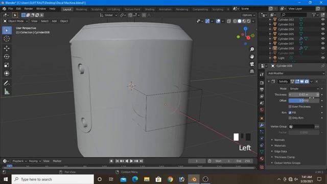Click the zoom view magnifier icon

tap(252, 49)
